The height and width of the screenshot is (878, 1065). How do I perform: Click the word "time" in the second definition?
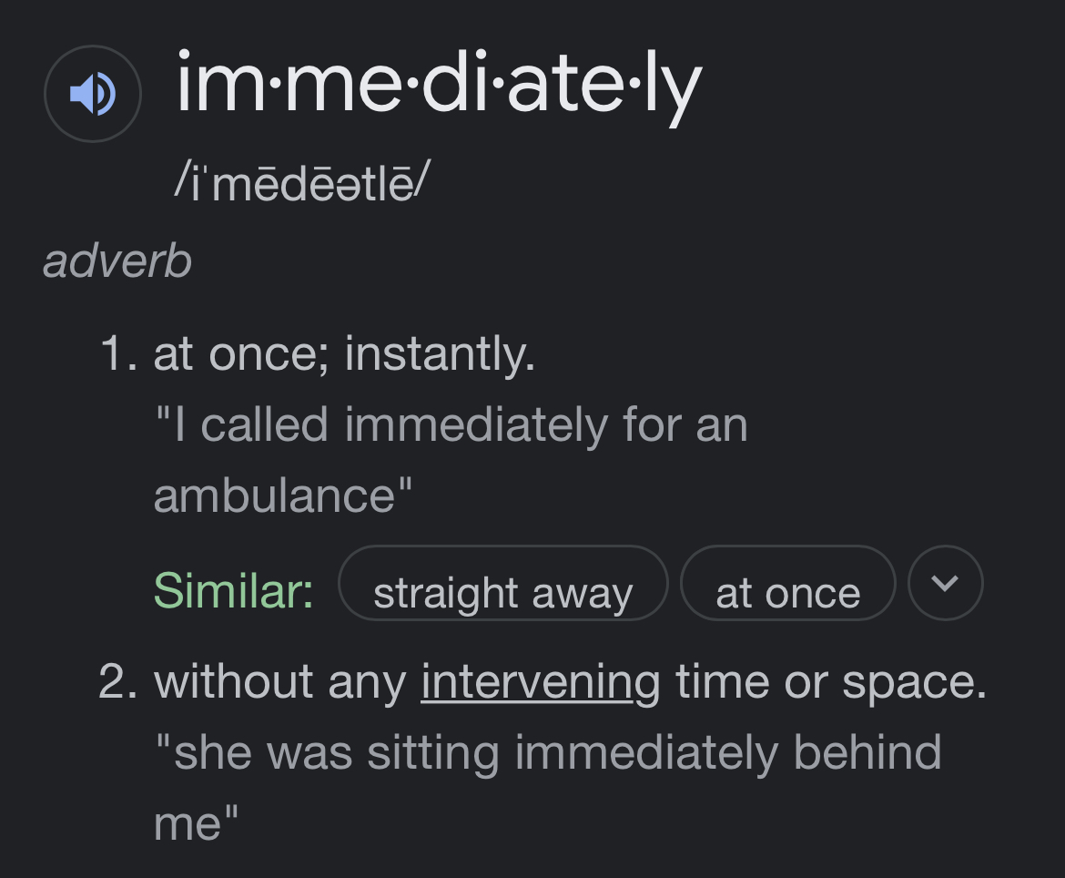[x=720, y=682]
